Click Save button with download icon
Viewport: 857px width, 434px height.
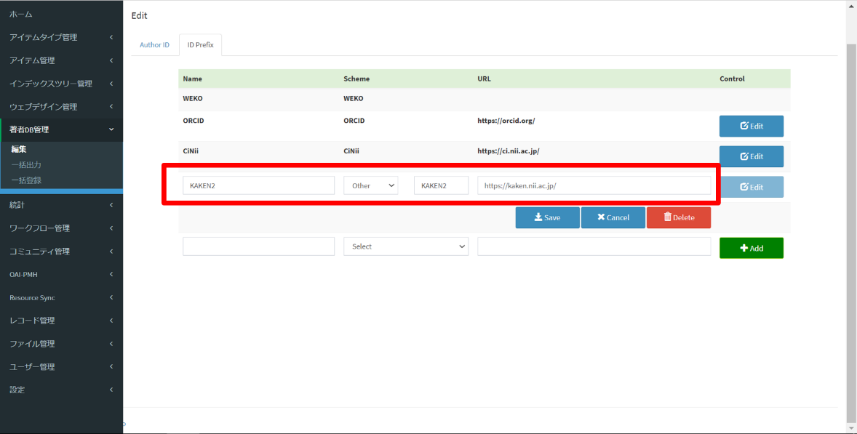tap(547, 217)
